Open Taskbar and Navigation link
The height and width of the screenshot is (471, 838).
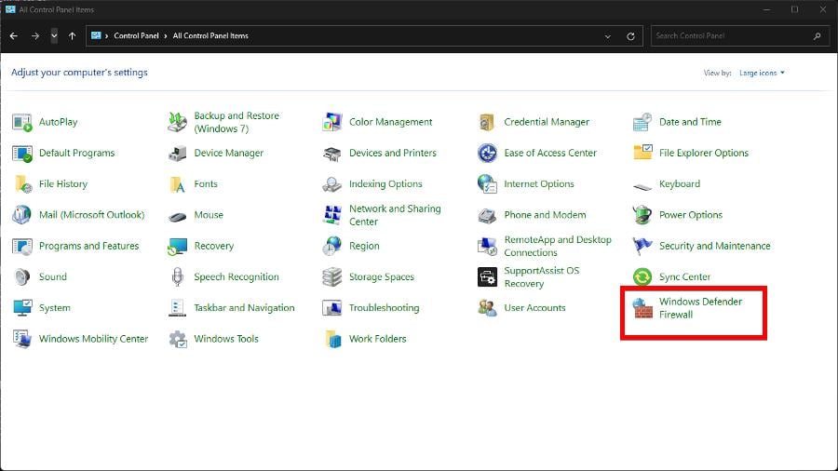point(244,308)
